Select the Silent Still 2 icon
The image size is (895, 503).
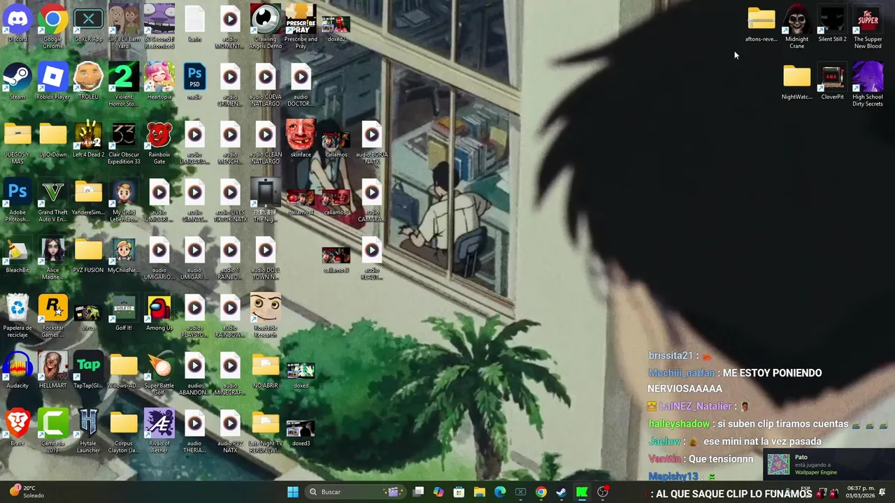click(x=832, y=23)
